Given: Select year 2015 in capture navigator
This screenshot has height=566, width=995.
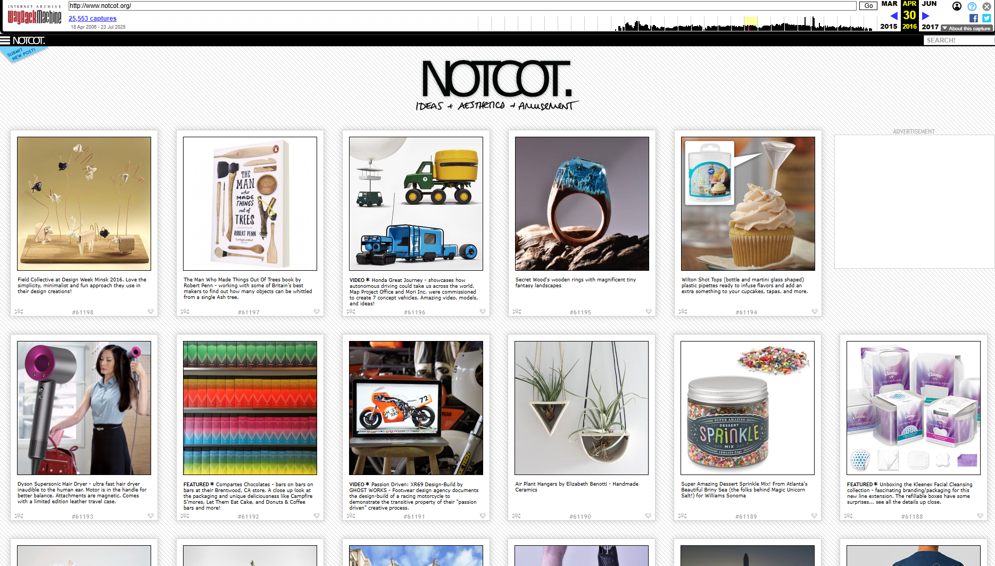Looking at the screenshot, I should tap(889, 27).
